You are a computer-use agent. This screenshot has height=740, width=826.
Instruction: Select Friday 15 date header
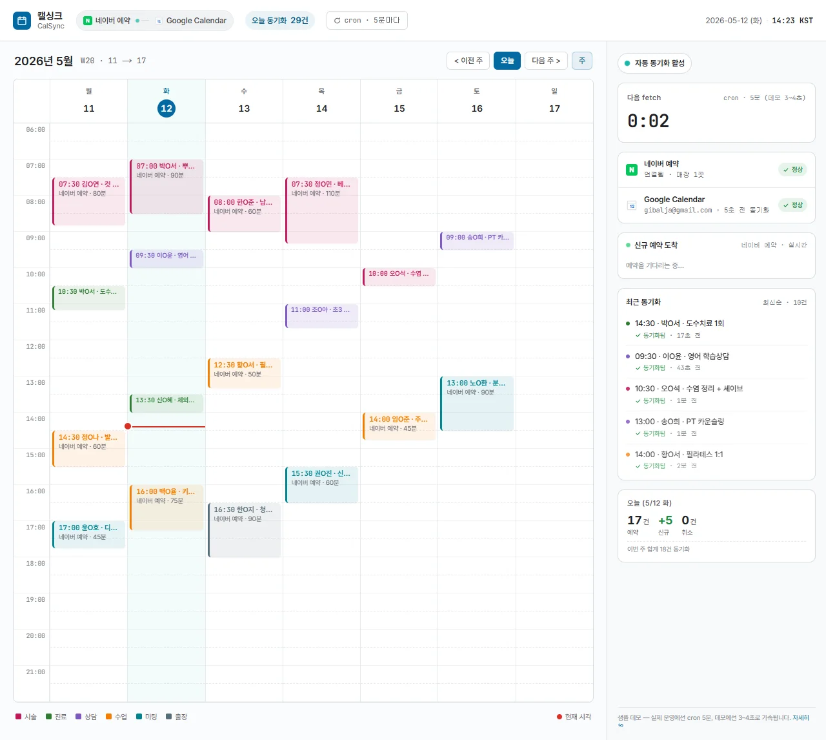(399, 101)
